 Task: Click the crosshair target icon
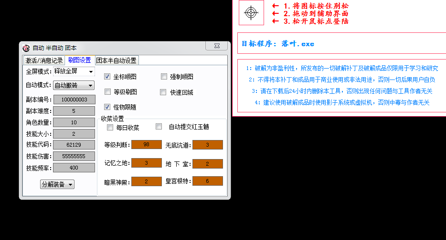tap(251, 13)
